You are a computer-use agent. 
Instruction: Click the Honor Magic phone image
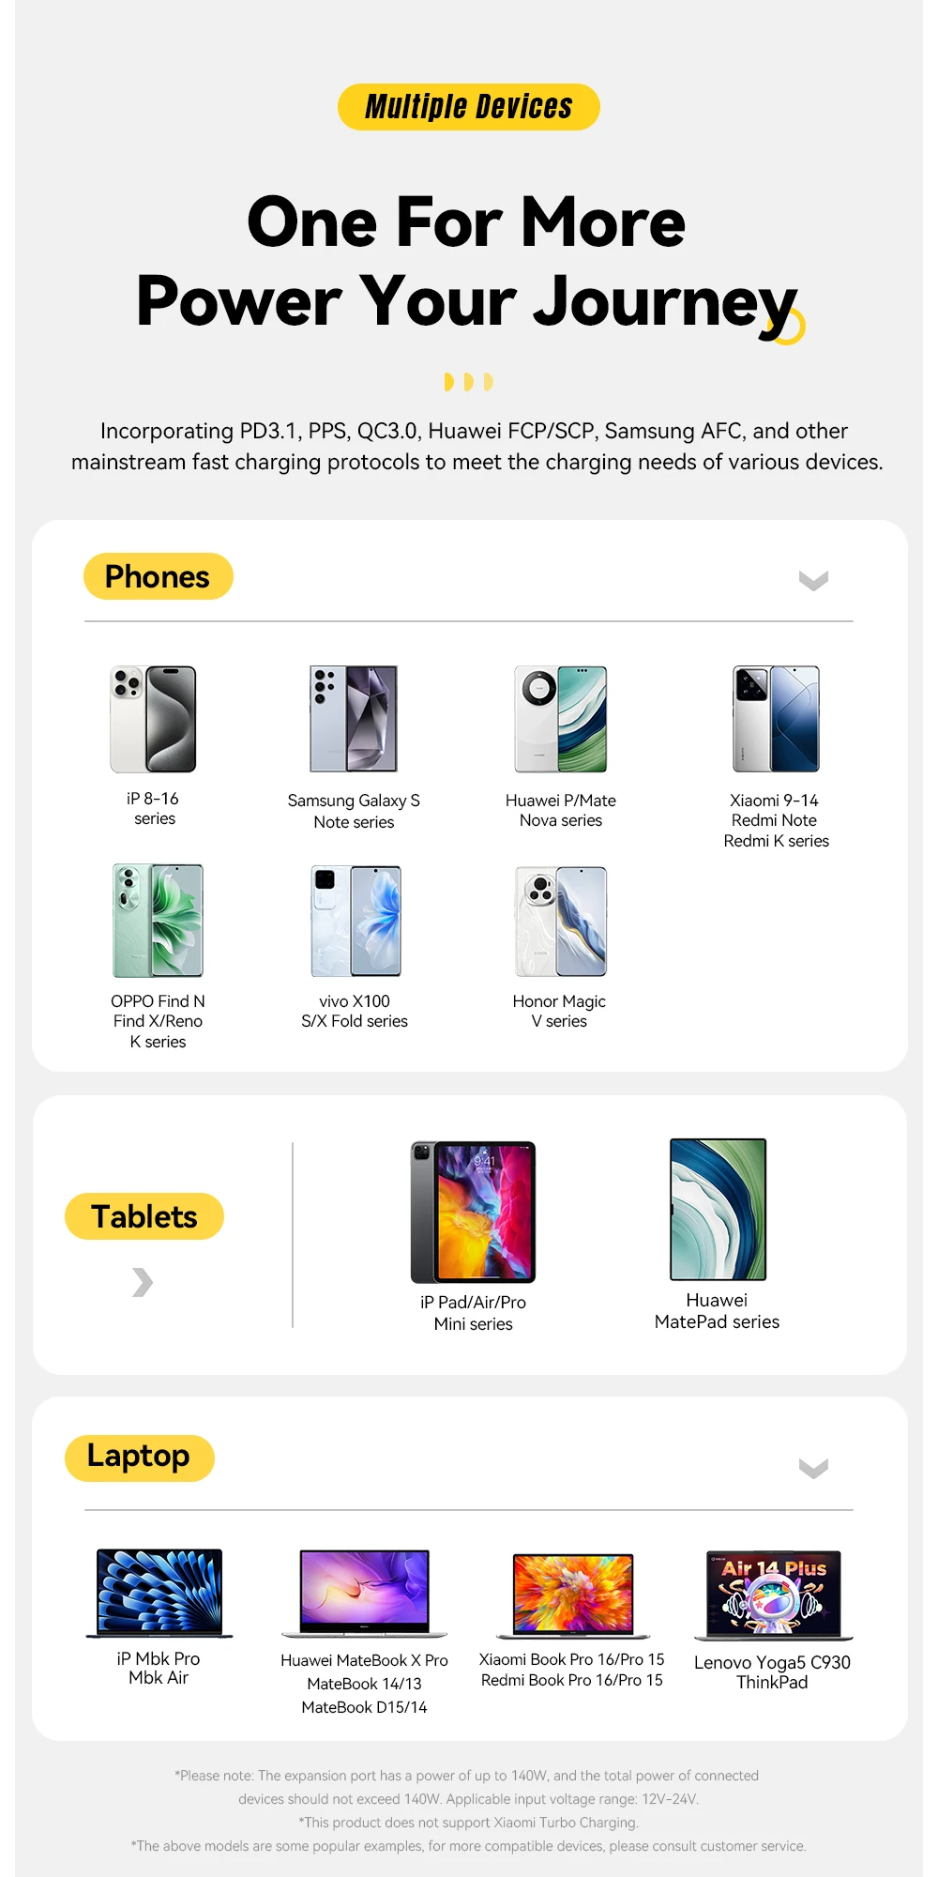coord(561,921)
